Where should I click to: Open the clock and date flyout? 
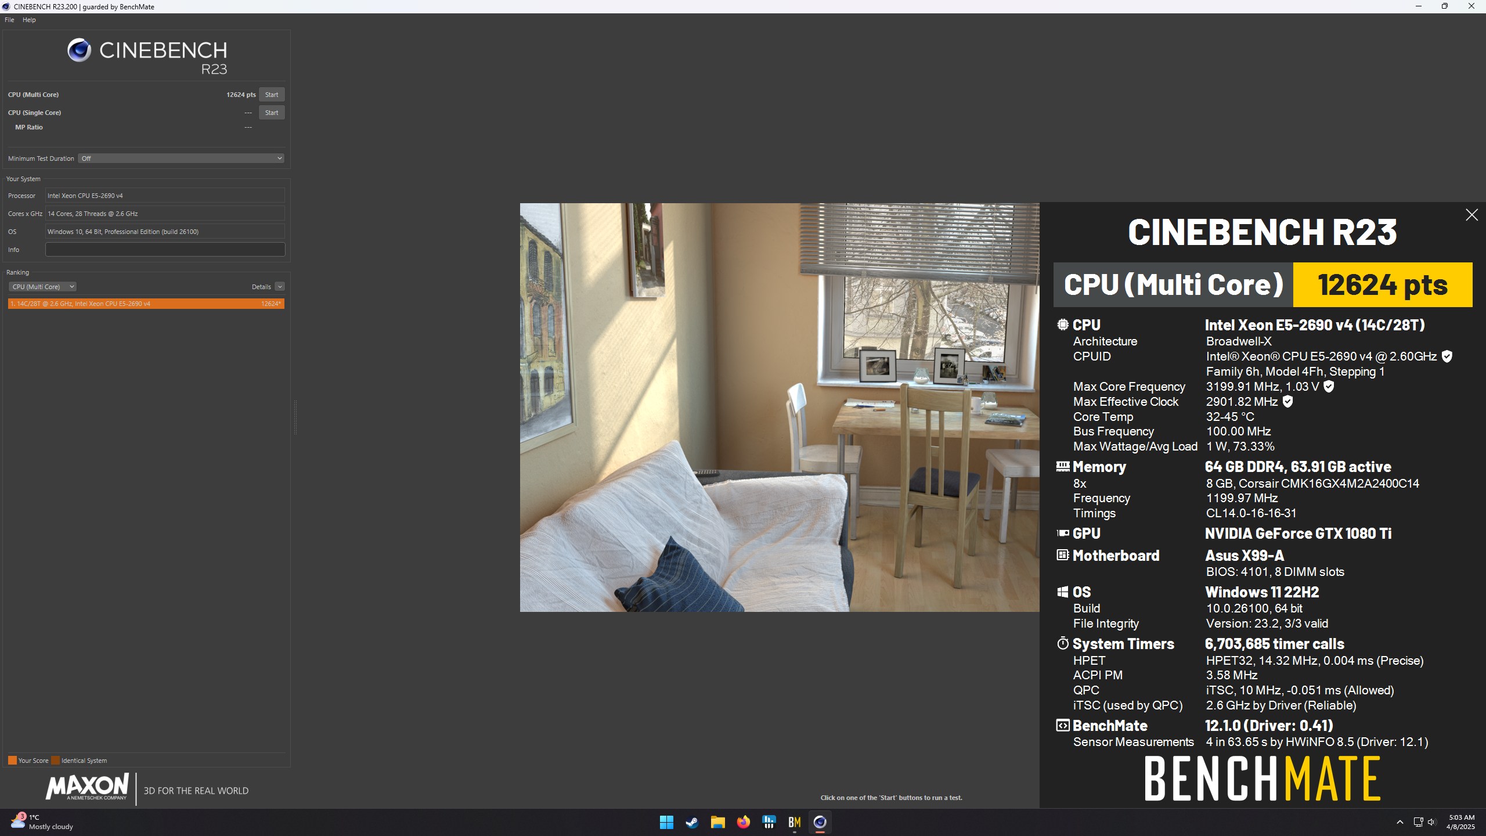[x=1461, y=822]
